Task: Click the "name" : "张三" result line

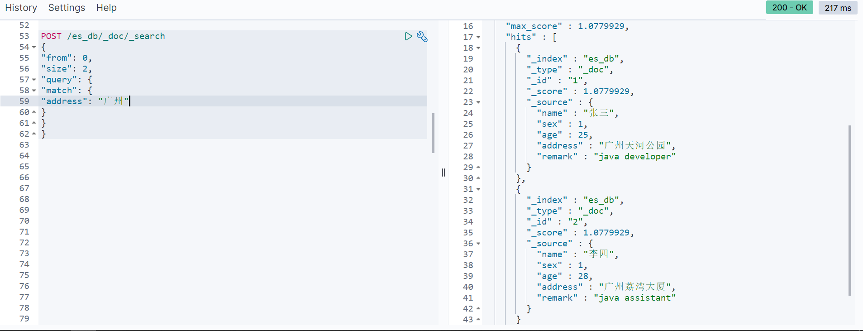Action: tap(577, 113)
